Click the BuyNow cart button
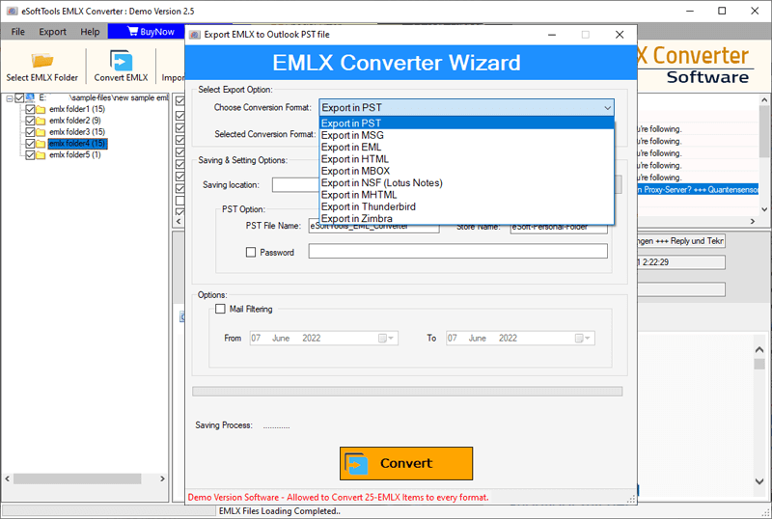This screenshot has width=772, height=519. tap(151, 32)
